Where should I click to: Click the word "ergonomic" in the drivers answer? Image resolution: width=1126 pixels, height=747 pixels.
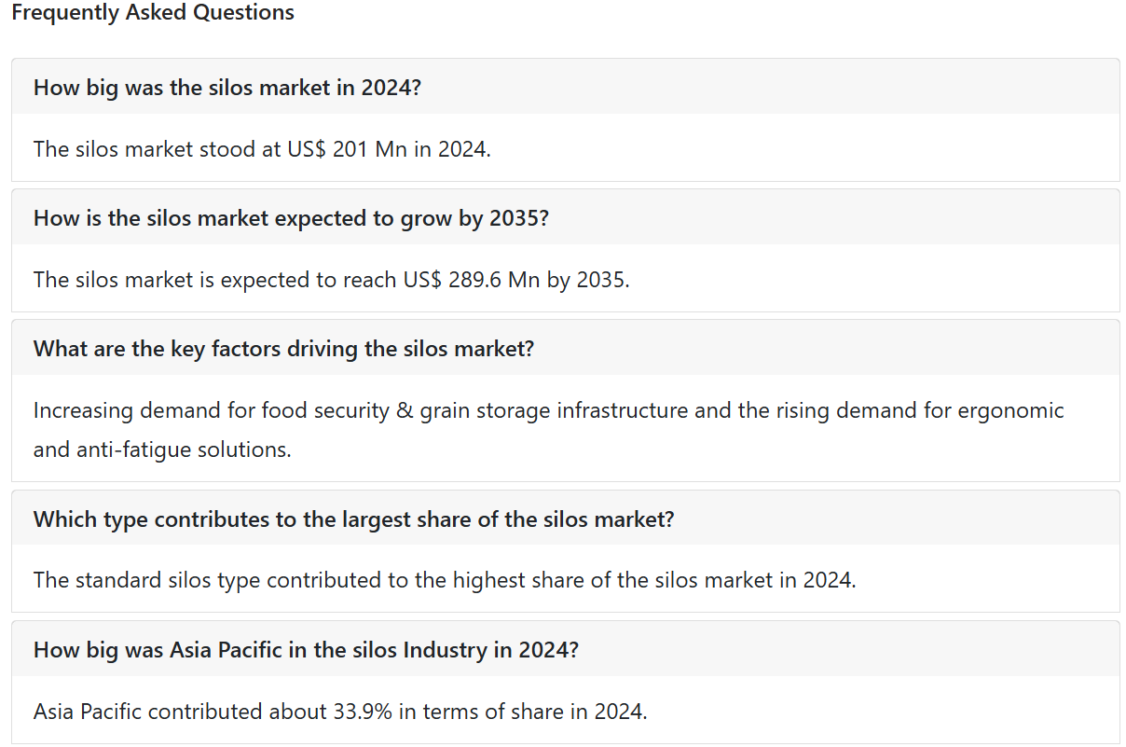pyautogui.click(x=1009, y=410)
